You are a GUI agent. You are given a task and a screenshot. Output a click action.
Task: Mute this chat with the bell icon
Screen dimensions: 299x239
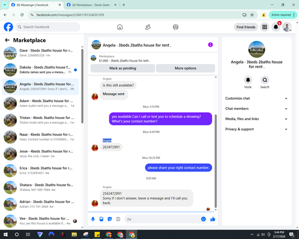click(248, 80)
